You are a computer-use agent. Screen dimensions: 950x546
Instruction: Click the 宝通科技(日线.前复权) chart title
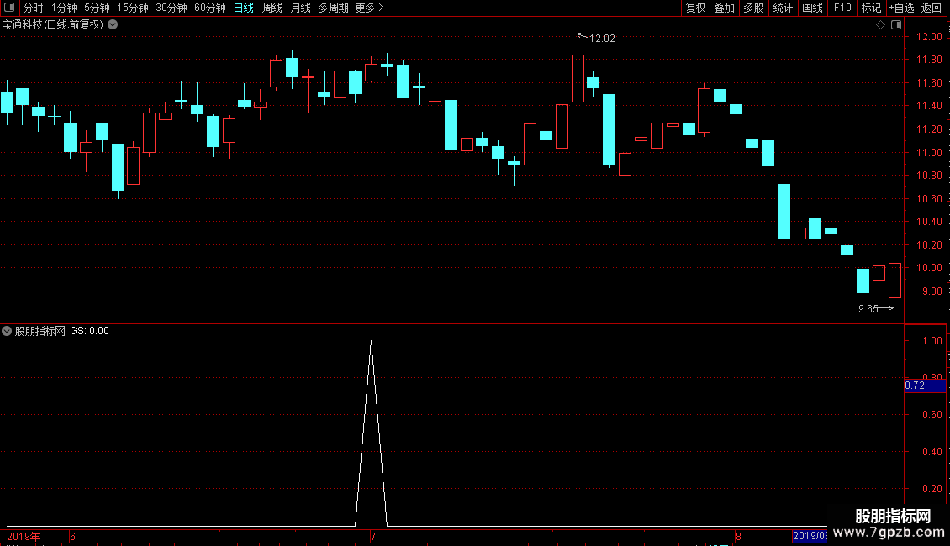click(x=53, y=25)
